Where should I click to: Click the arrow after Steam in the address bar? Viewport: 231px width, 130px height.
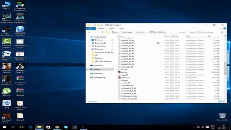[120, 32]
